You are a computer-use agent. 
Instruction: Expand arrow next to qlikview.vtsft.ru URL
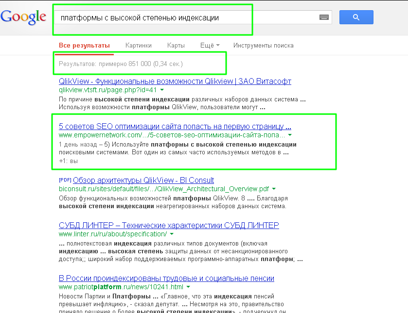click(162, 90)
